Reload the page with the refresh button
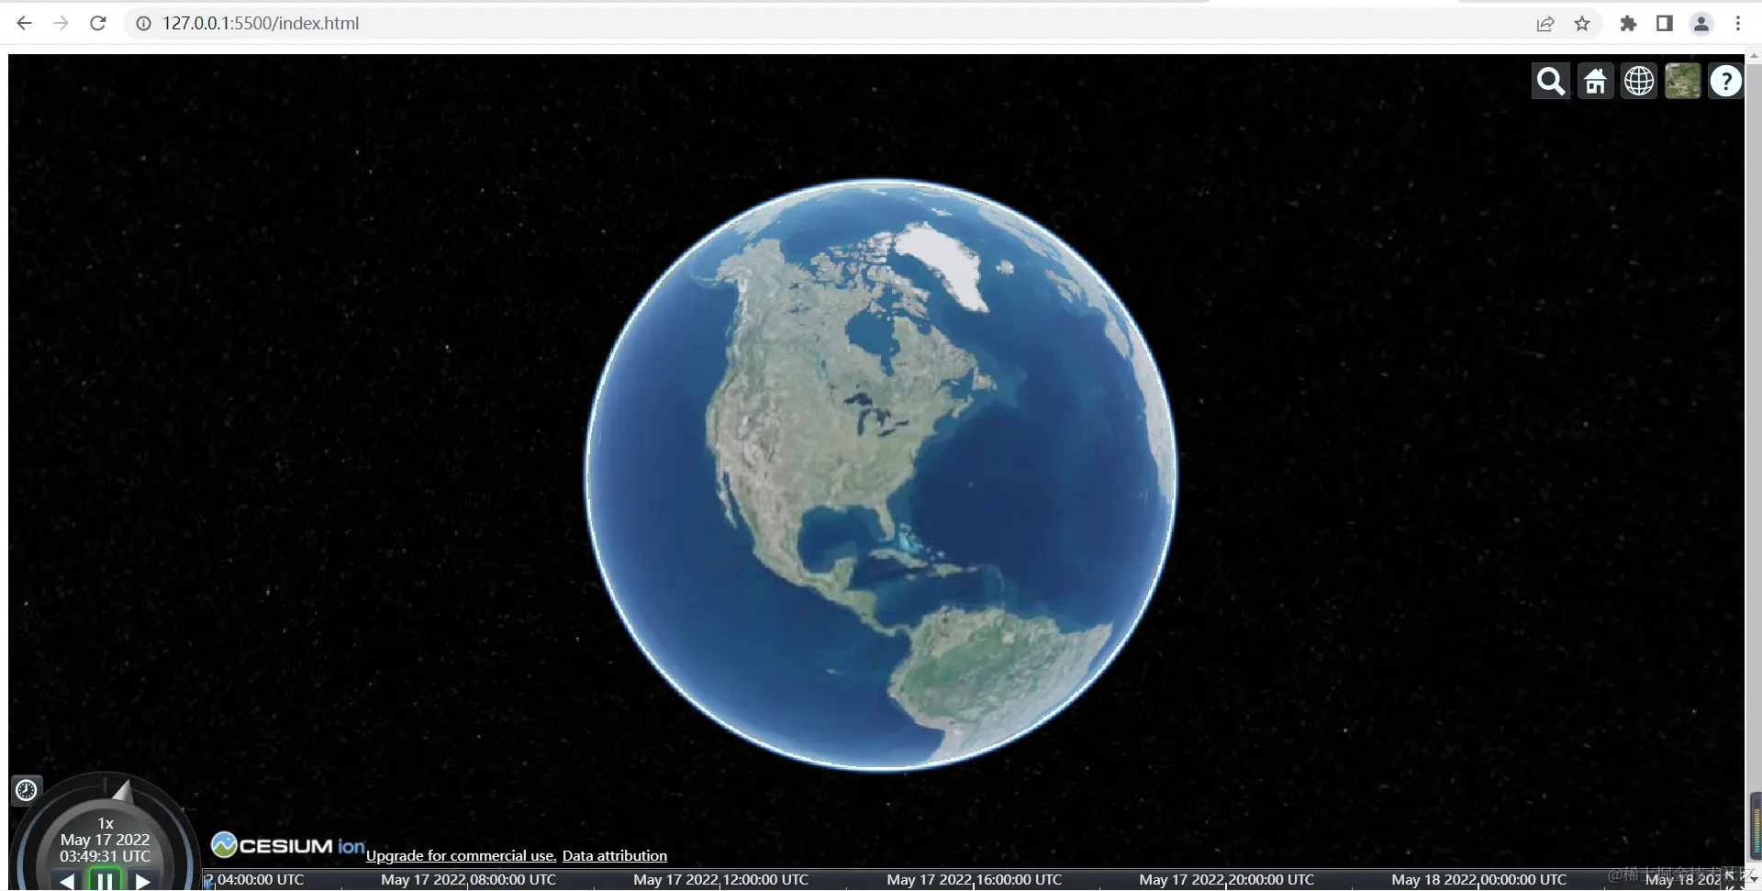Image resolution: width=1762 pixels, height=891 pixels. coord(98,24)
